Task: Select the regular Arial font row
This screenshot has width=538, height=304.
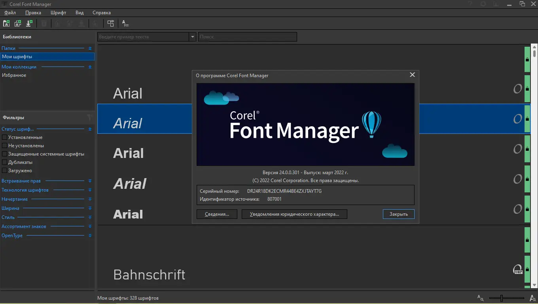Action: coord(311,89)
